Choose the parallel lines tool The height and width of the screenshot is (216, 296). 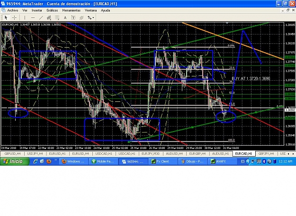coord(81,17)
